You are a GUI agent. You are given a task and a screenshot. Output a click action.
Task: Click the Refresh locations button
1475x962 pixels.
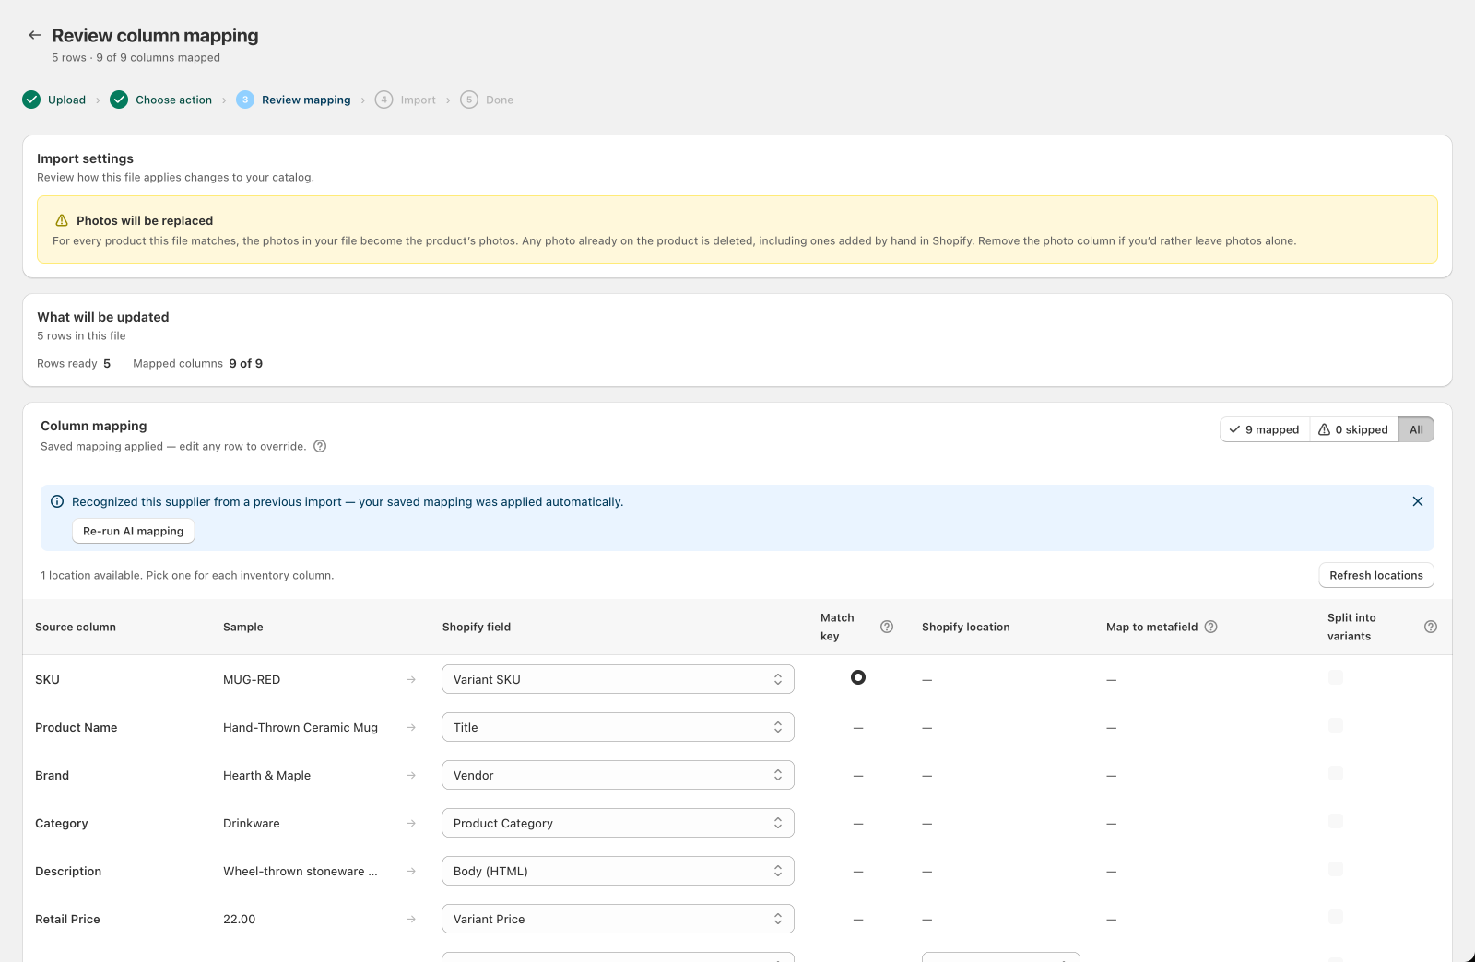click(1376, 575)
